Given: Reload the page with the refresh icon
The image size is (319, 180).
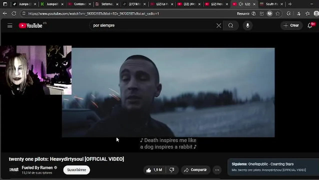Looking at the screenshot, I should 14,13.
